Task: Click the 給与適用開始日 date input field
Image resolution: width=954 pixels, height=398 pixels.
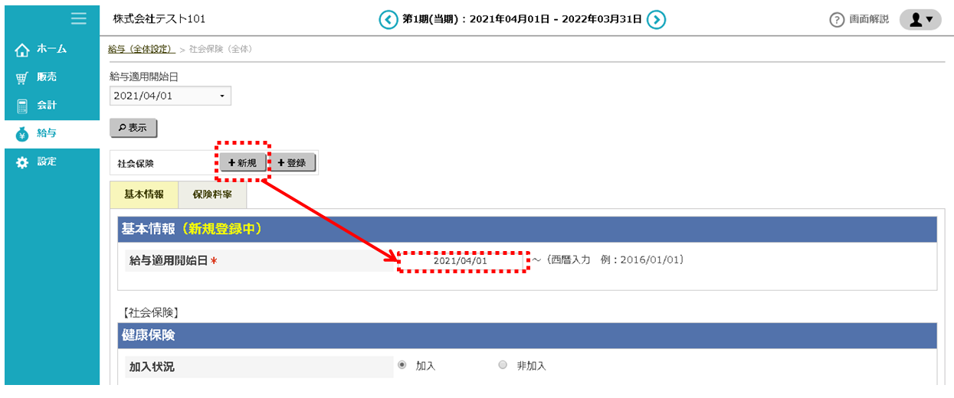Action: point(461,261)
